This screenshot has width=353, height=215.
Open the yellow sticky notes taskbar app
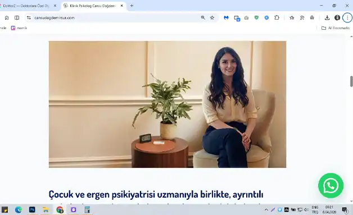tap(4, 210)
